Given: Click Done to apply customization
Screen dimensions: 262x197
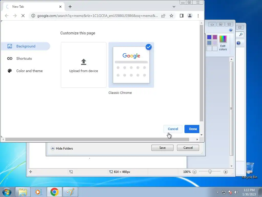Looking at the screenshot, I should (192, 129).
